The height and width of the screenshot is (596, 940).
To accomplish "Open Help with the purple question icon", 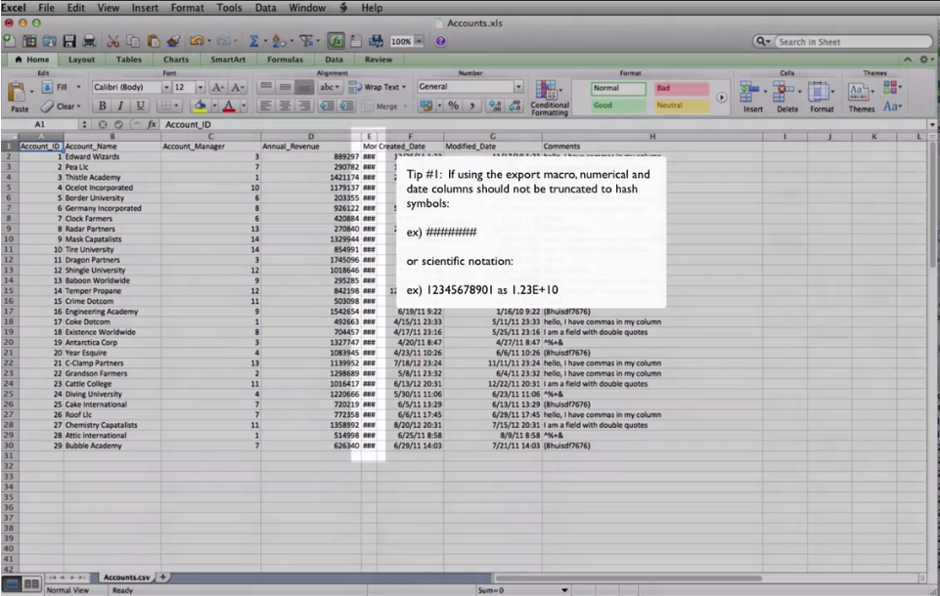I will tap(440, 41).
